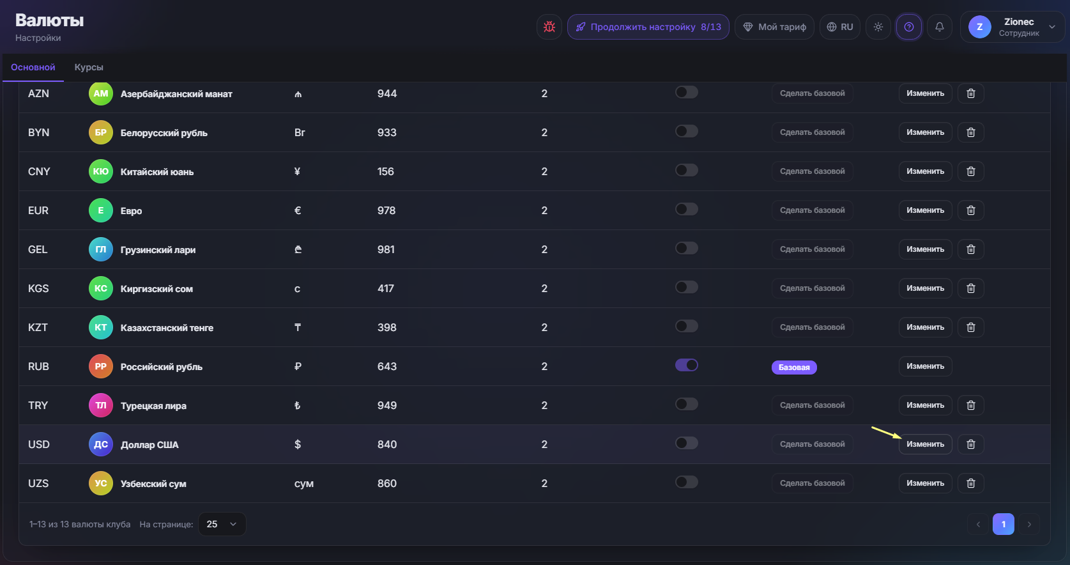The width and height of the screenshot is (1070, 565).
Task: Open help via the question mark icon
Action: 909,27
